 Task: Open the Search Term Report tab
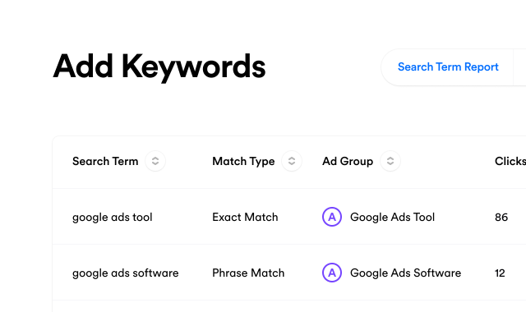(448, 67)
